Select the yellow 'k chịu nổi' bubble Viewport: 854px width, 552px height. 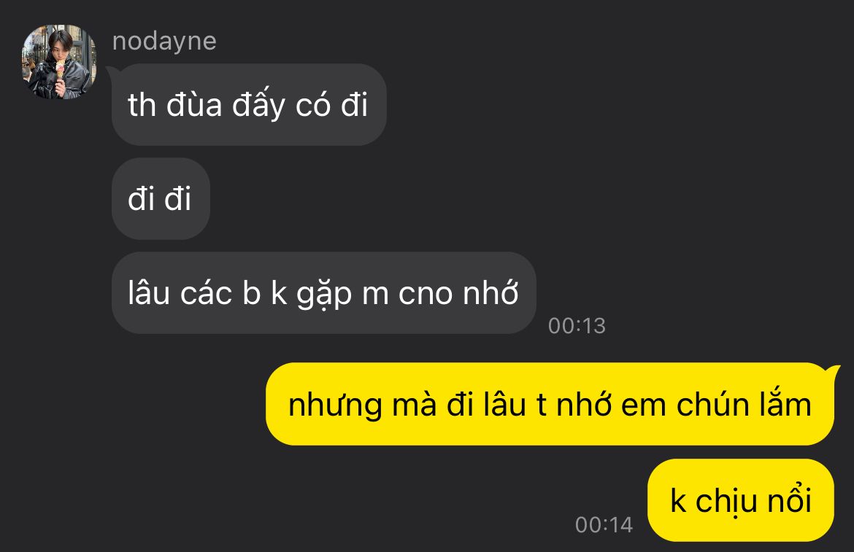click(741, 499)
